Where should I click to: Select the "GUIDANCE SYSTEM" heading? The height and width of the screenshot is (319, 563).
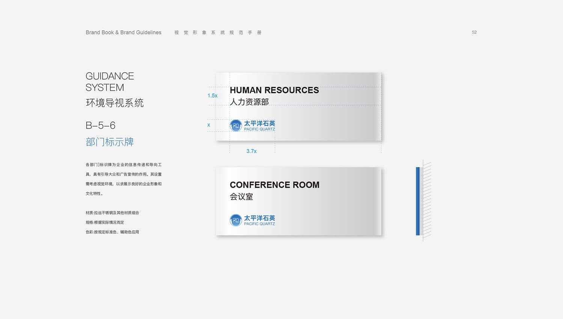point(110,82)
